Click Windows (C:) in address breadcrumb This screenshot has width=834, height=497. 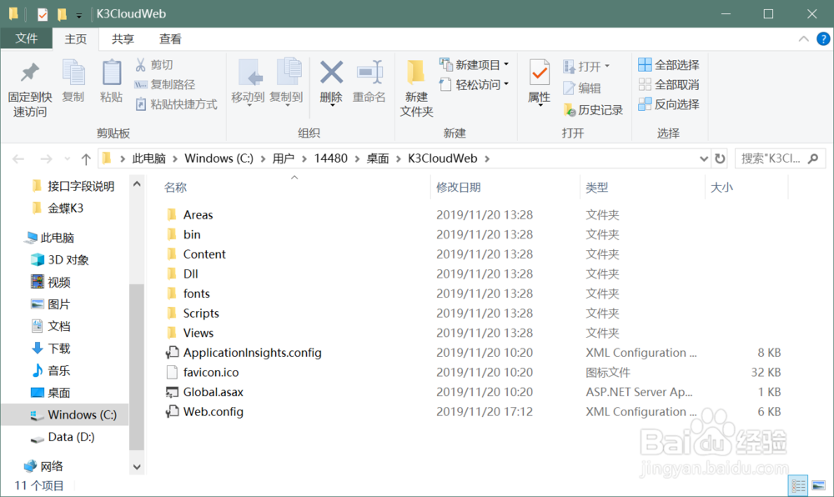click(x=219, y=158)
